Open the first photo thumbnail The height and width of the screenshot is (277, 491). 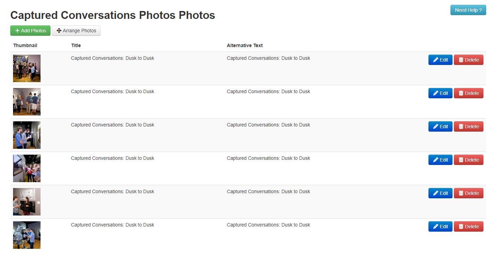coord(26,68)
